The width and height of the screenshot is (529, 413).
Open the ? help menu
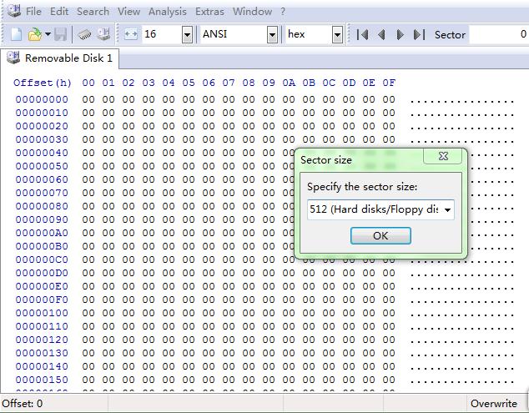(283, 12)
